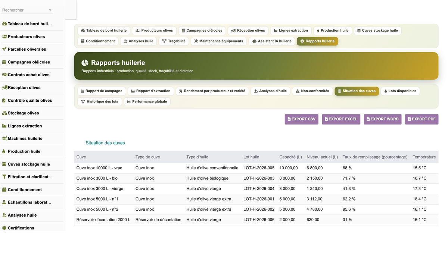Open the Analyses huile top tab
448x277 pixels.
tap(139, 41)
